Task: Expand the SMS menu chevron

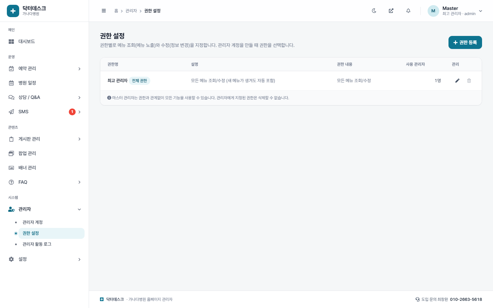Action: click(79, 112)
